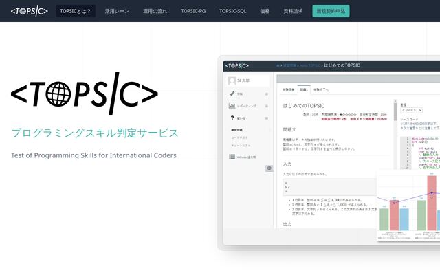Viewport: 440px width, 275px height.
Task: Open the 運用の流れ navigation item
Action: [155, 11]
